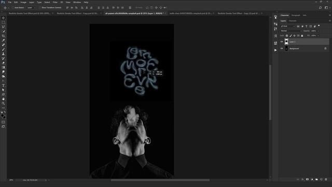
Task: Toggle lock image pixels brush icon
Action: 290,36
